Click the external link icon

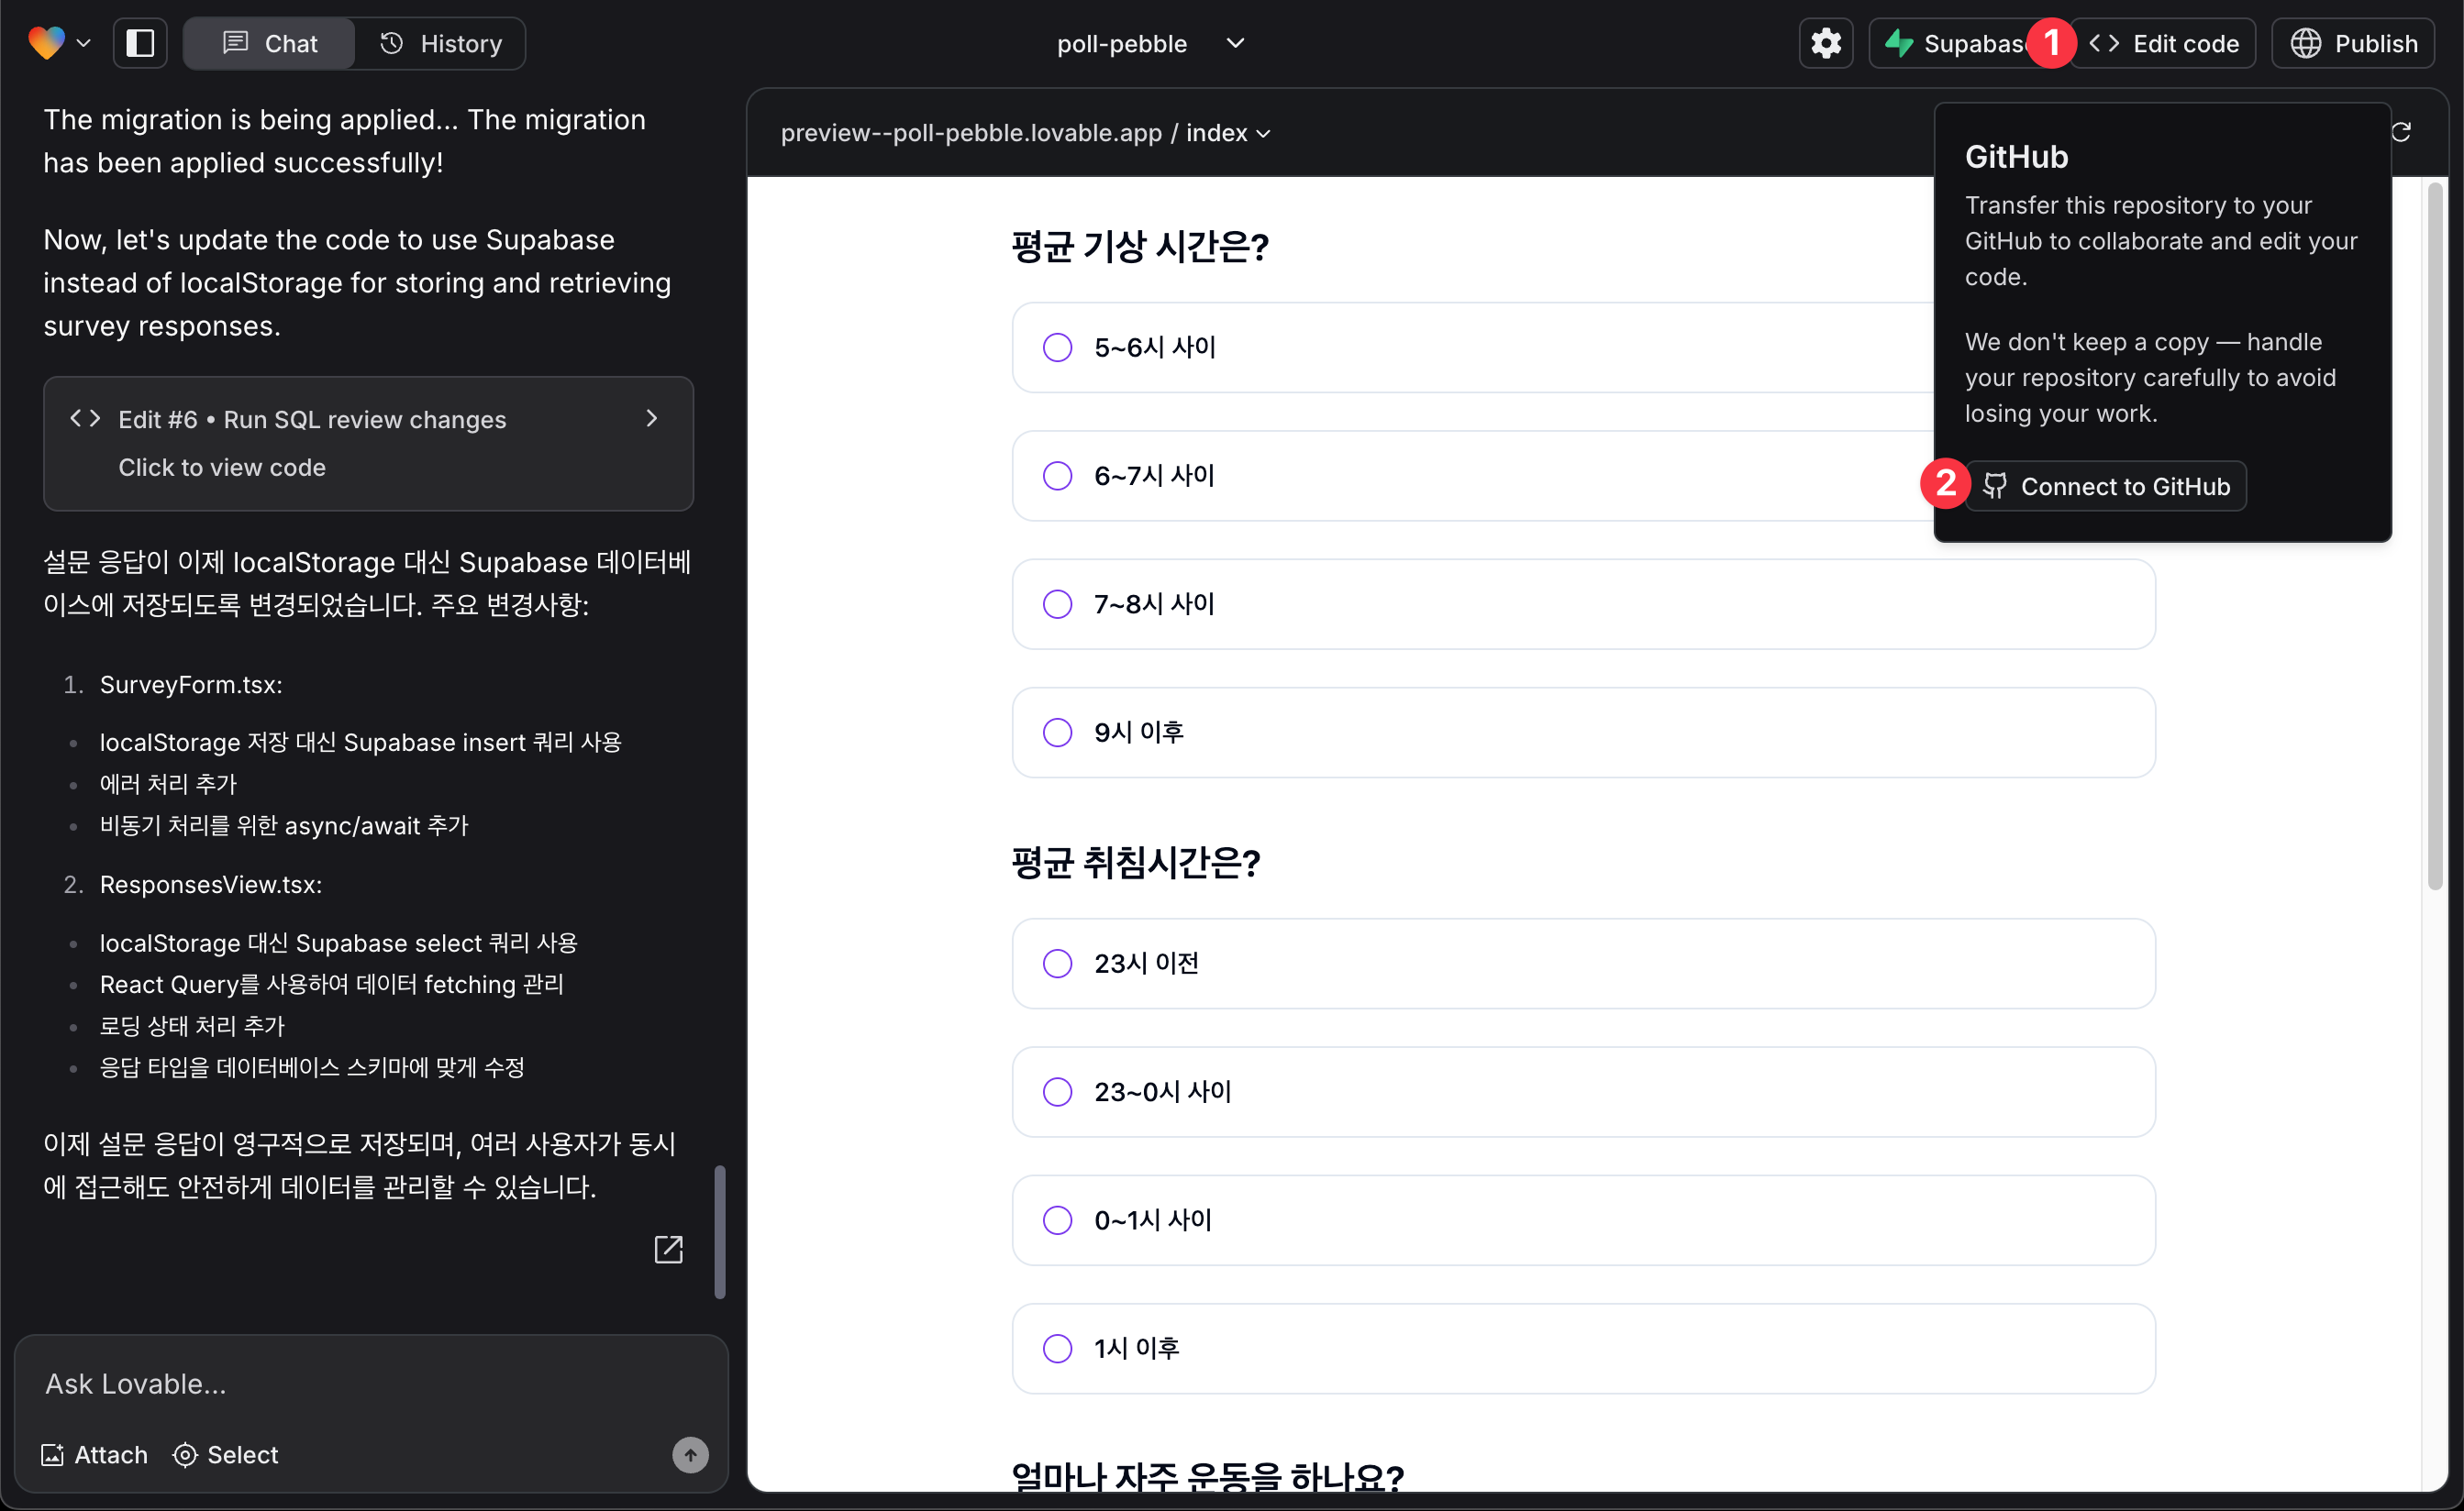(x=669, y=1251)
